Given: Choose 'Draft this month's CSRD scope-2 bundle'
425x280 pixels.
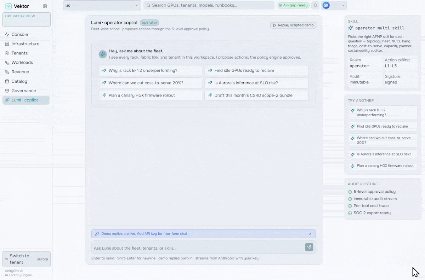Looking at the screenshot, I should click(x=256, y=95).
